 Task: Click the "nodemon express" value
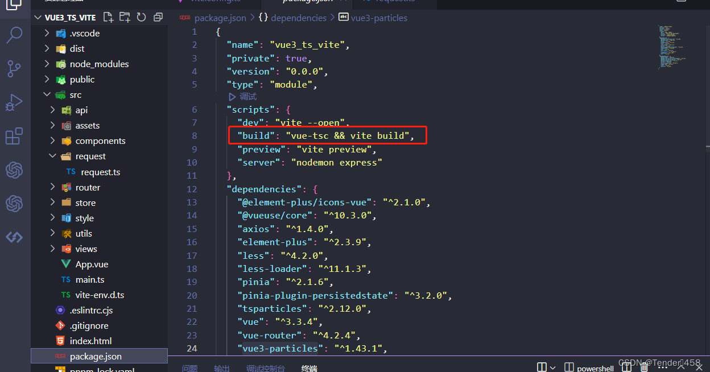[337, 162]
